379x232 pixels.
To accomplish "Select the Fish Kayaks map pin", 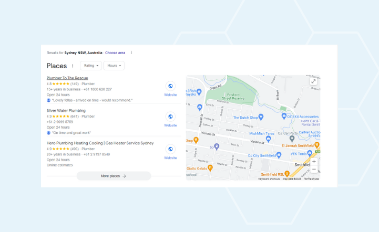I will (x=199, y=92).
